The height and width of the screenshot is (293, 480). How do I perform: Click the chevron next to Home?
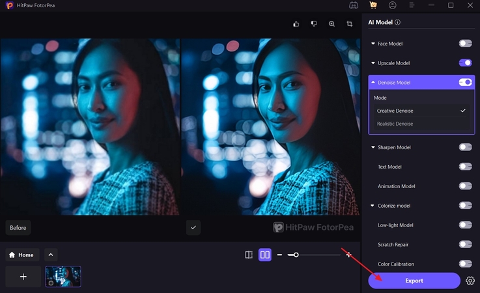[x=51, y=255]
